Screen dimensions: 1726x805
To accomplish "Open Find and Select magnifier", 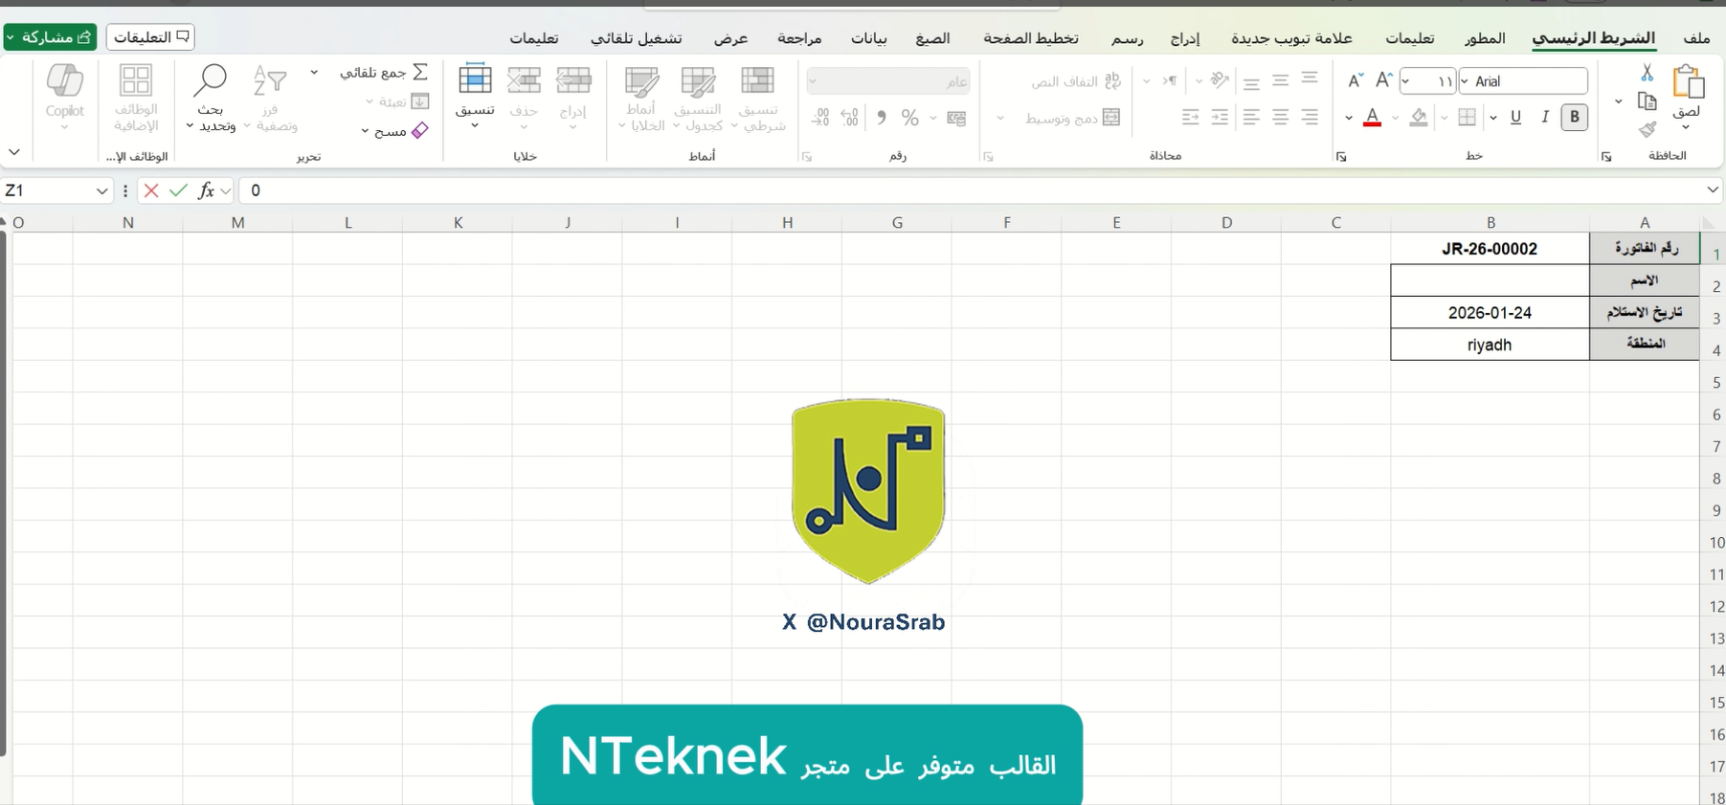I will (210, 82).
